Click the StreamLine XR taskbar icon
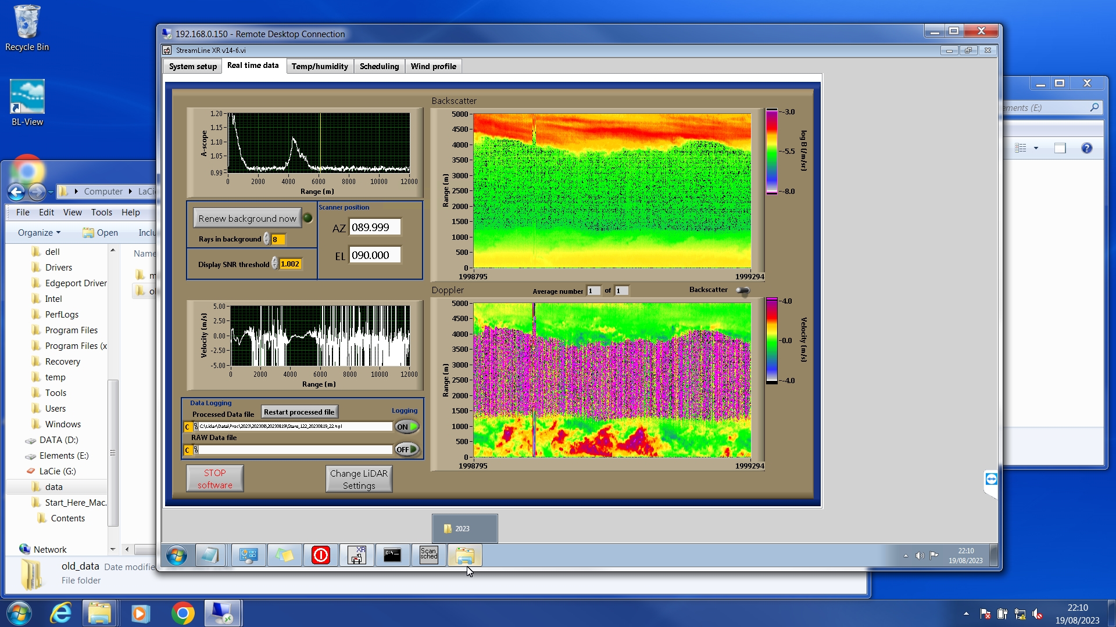Viewport: 1116px width, 627px height. tap(356, 556)
